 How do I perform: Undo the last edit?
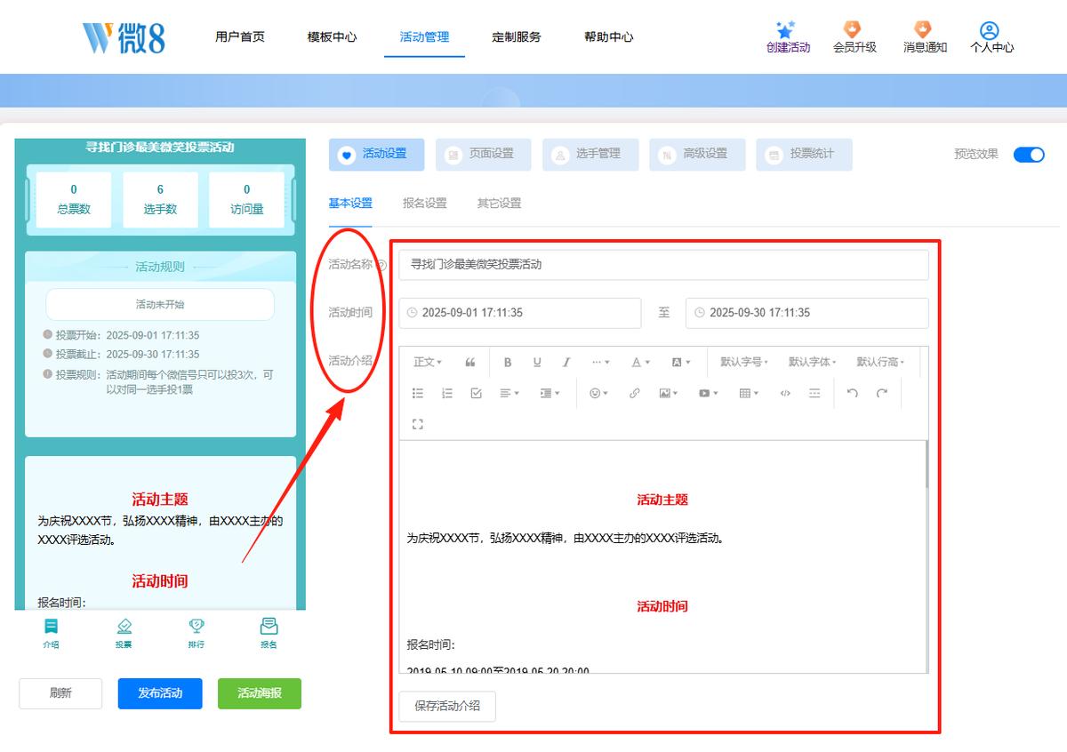[853, 394]
